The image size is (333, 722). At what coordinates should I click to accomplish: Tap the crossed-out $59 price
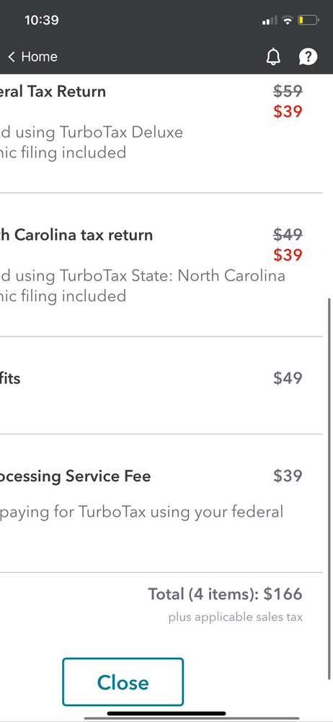(288, 91)
